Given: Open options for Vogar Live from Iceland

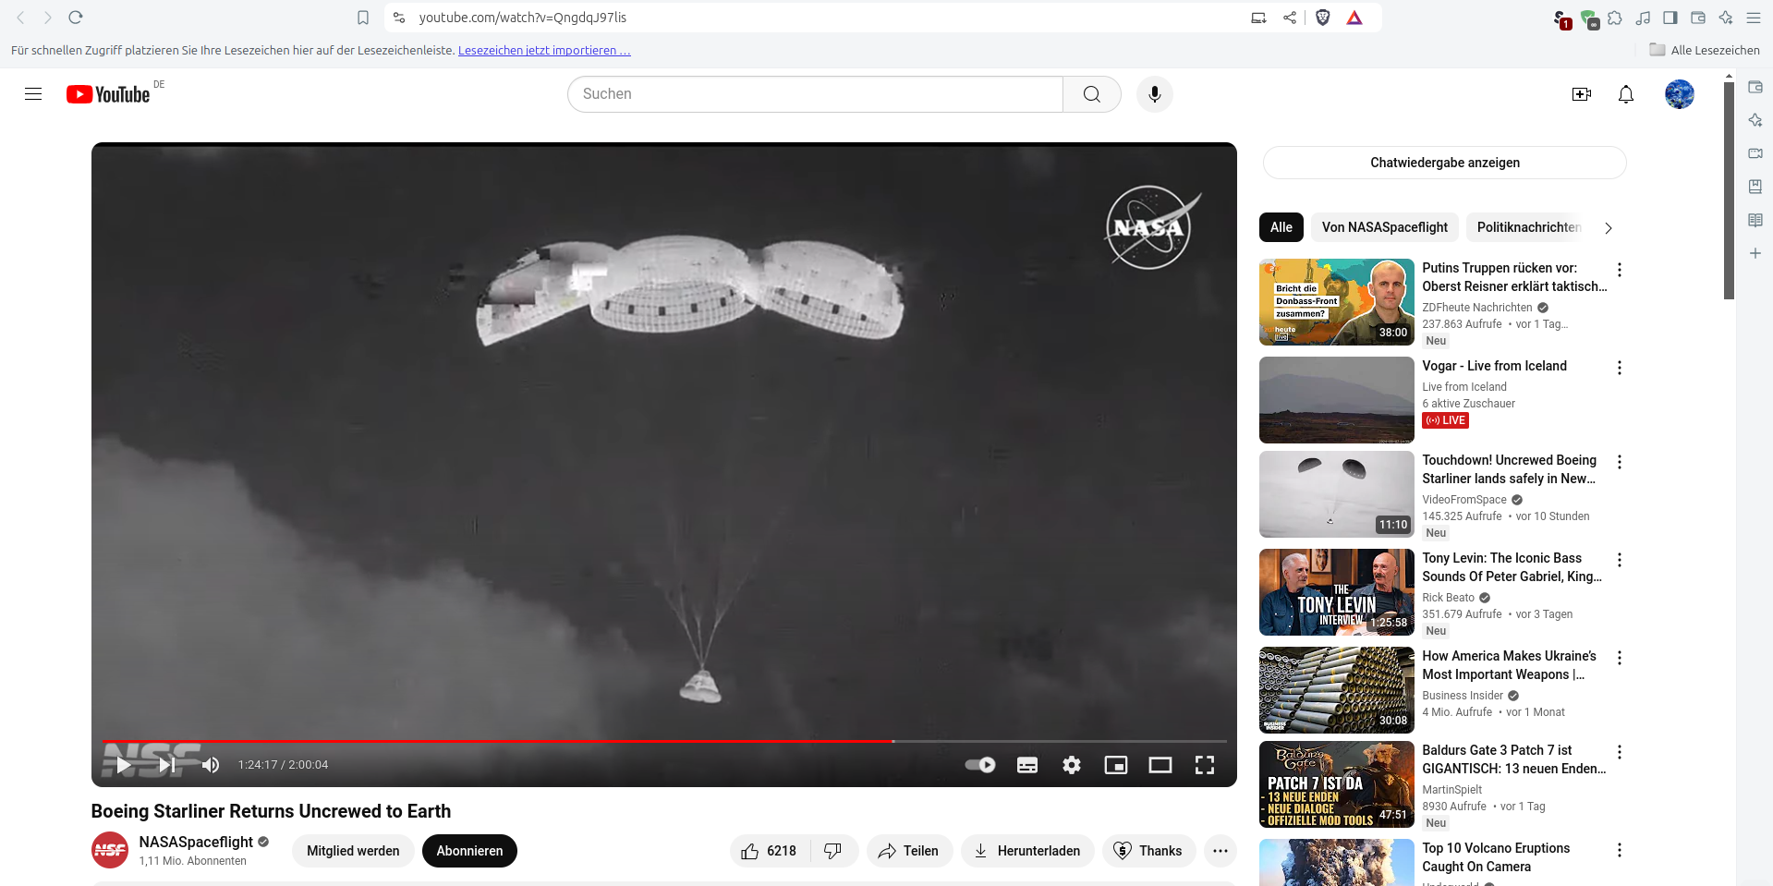Looking at the screenshot, I should (1620, 368).
